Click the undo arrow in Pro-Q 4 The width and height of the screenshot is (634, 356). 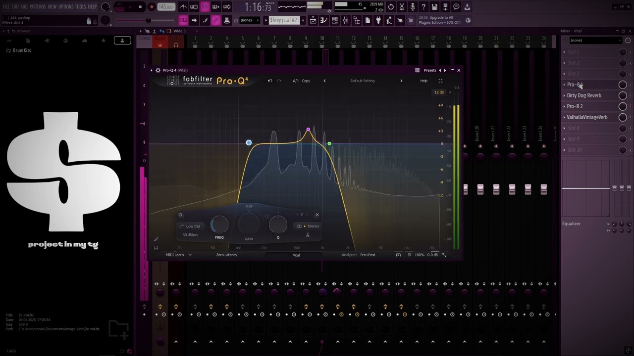pyautogui.click(x=270, y=81)
